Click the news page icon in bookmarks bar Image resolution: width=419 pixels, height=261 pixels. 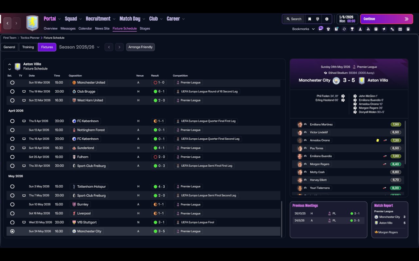point(376,29)
